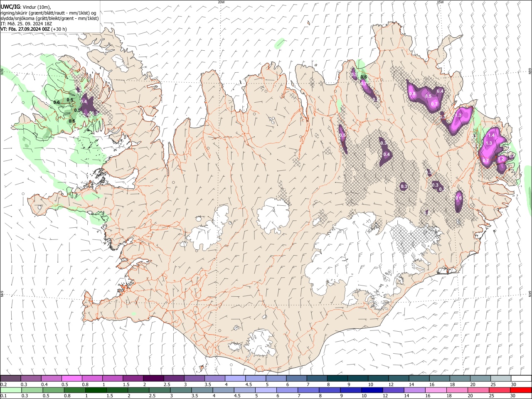The image size is (532, 399).
Task: Pick deep blue rain swatch between 10 and 12
Action: (372, 390)
